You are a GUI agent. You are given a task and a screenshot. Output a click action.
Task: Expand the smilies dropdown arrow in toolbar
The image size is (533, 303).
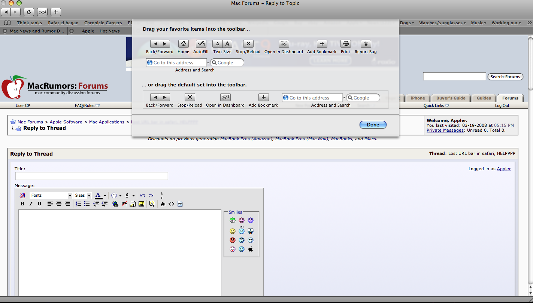[120, 196]
